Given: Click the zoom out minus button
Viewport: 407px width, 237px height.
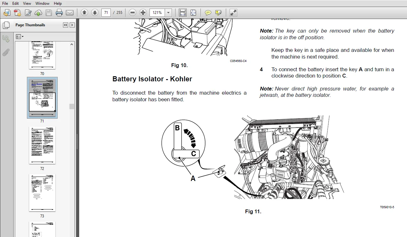Looking at the screenshot, I should (x=133, y=13).
